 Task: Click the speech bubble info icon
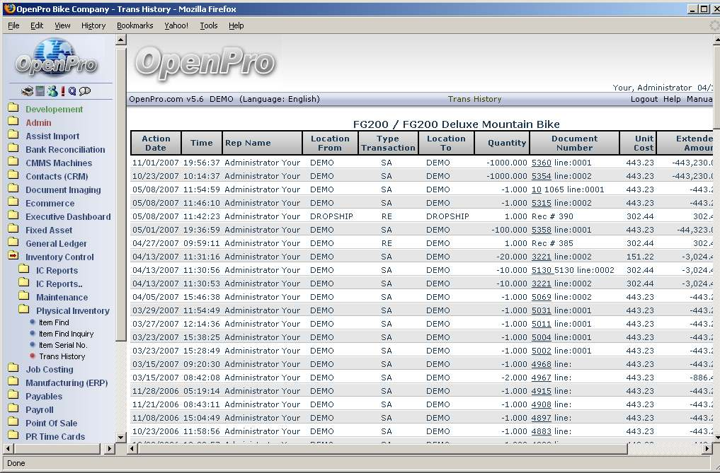point(85,91)
